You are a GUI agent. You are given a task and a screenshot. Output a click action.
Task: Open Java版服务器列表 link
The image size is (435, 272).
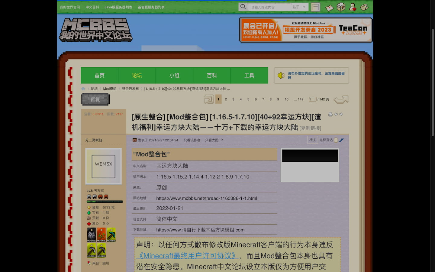coord(118,7)
